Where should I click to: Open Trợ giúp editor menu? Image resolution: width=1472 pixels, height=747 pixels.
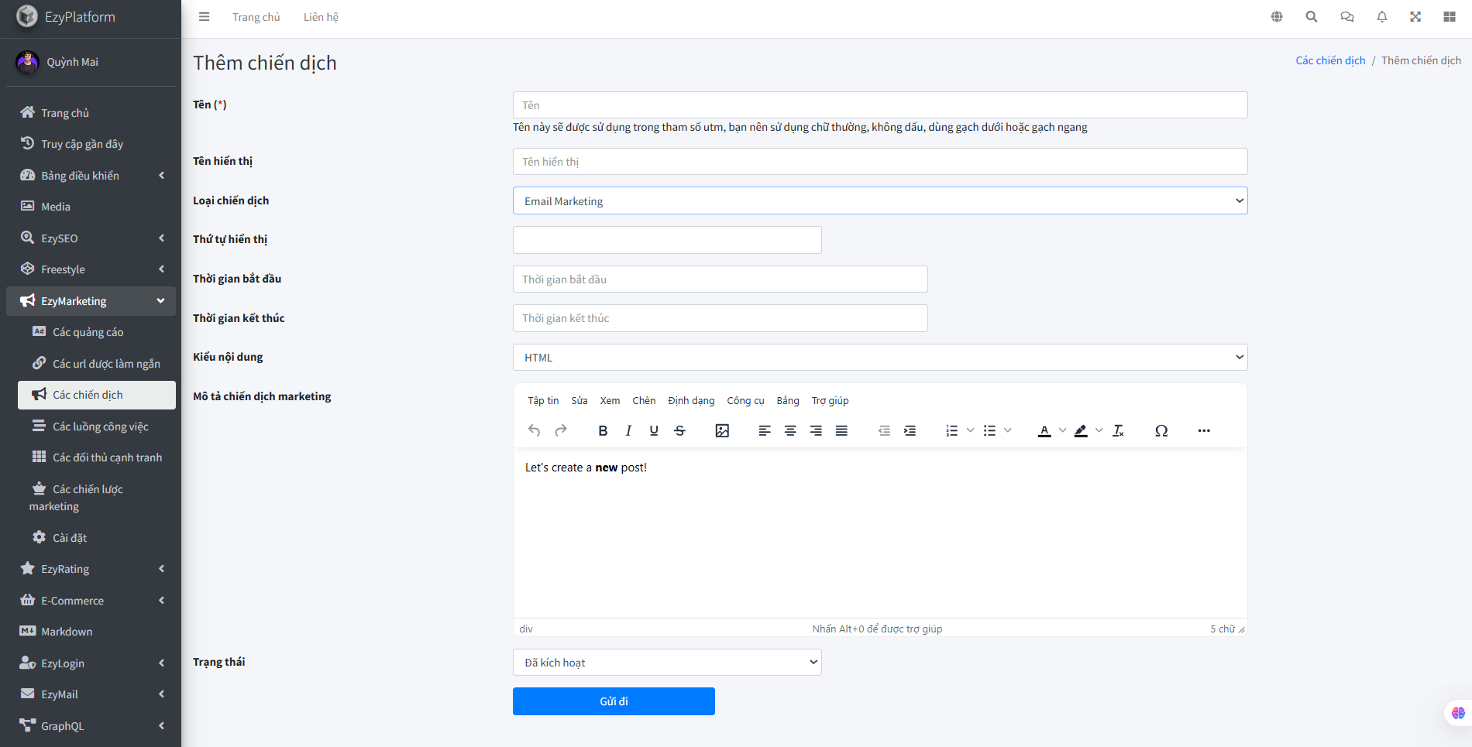click(830, 400)
